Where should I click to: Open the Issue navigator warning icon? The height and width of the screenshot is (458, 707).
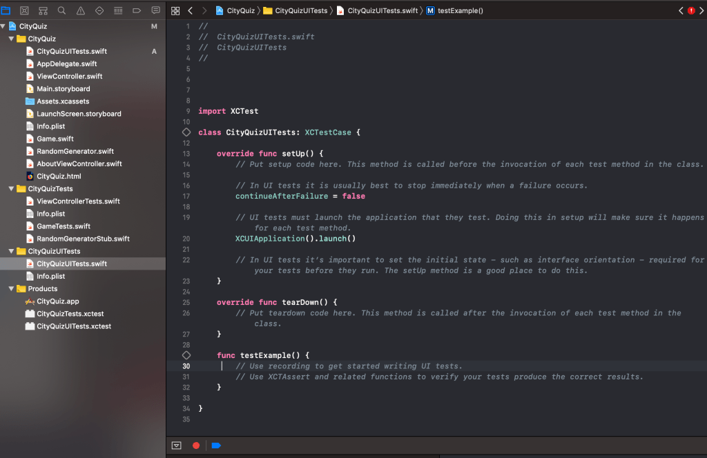coord(81,11)
